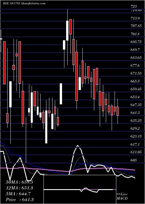Select the 701.8 price axis label
145x204 pixels.
pos(135,34)
